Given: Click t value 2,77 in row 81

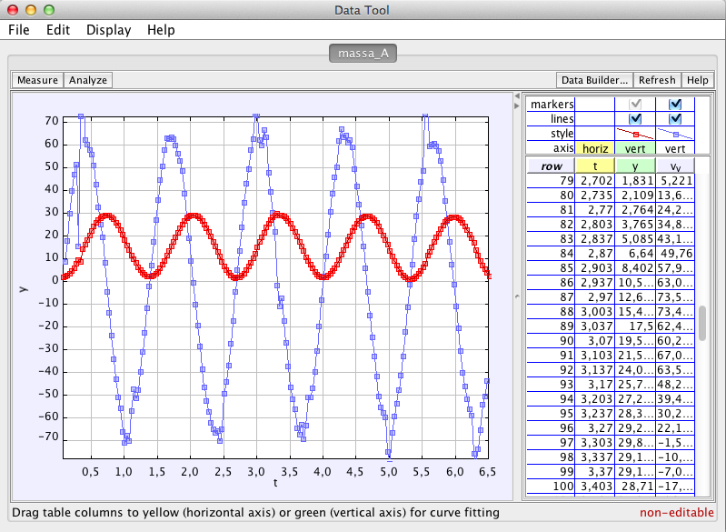Looking at the screenshot, I should [595, 210].
